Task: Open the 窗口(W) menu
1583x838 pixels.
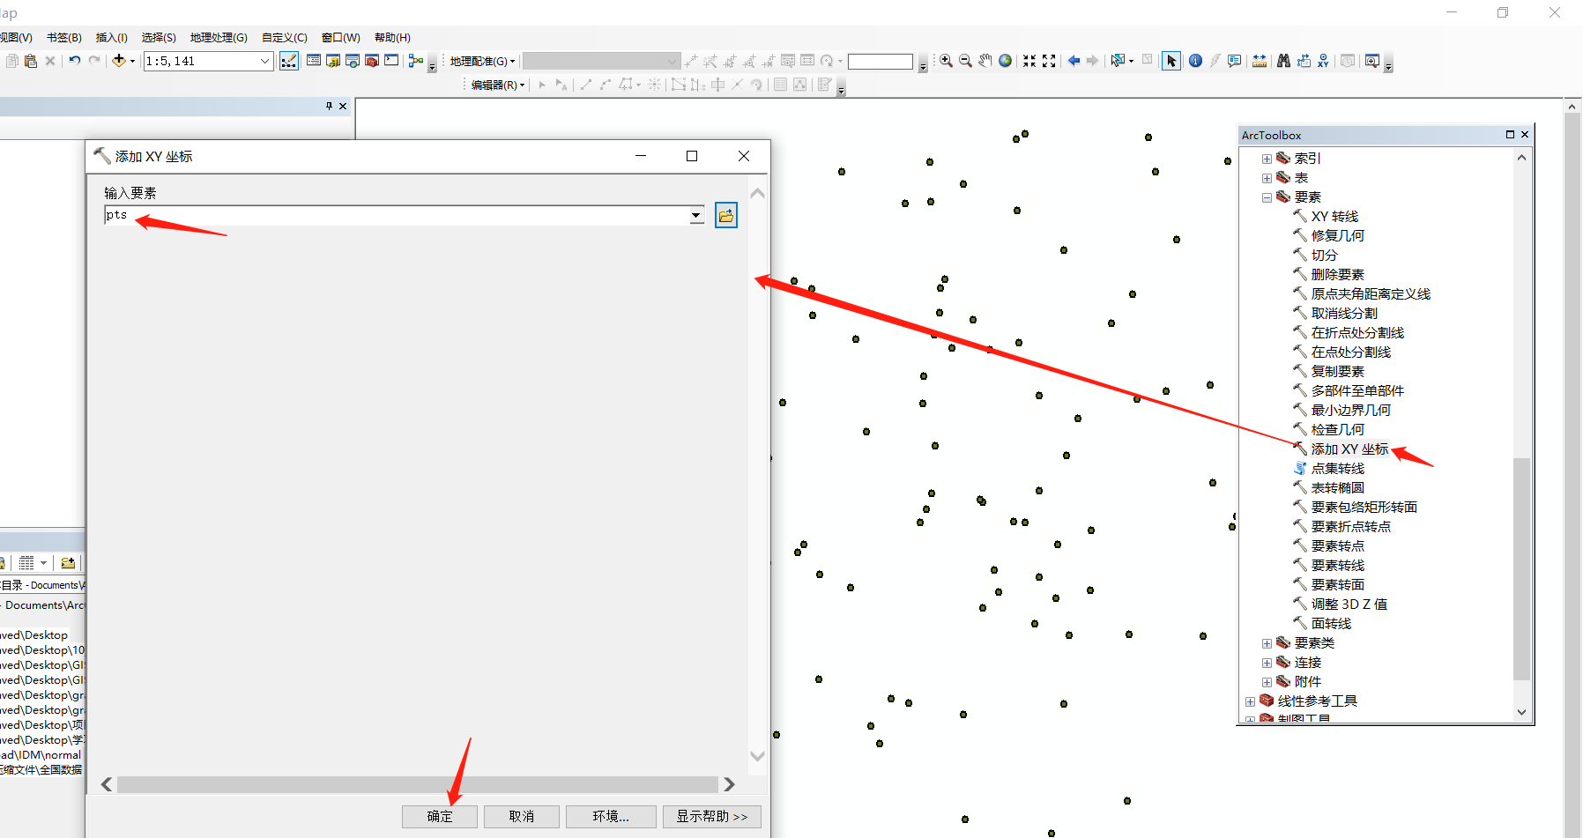Action: click(x=340, y=37)
